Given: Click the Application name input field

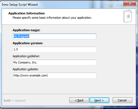Looking at the screenshot, I should click(x=54, y=36).
